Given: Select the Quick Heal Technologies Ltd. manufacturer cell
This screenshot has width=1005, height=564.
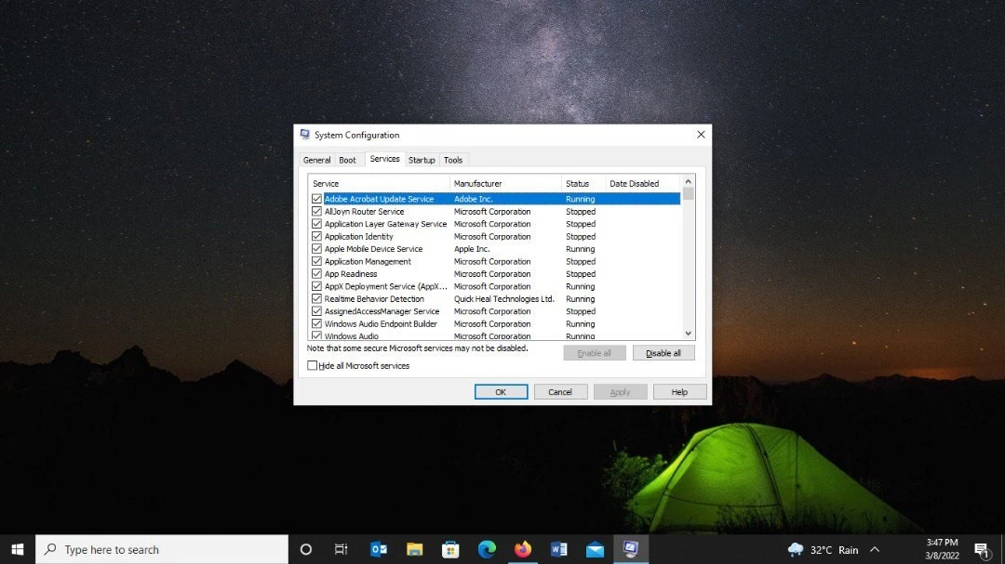Looking at the screenshot, I should pos(503,299).
